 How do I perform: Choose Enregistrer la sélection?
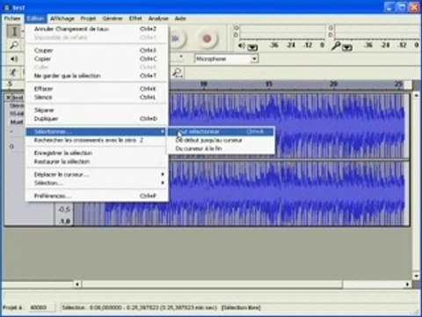[97, 153]
